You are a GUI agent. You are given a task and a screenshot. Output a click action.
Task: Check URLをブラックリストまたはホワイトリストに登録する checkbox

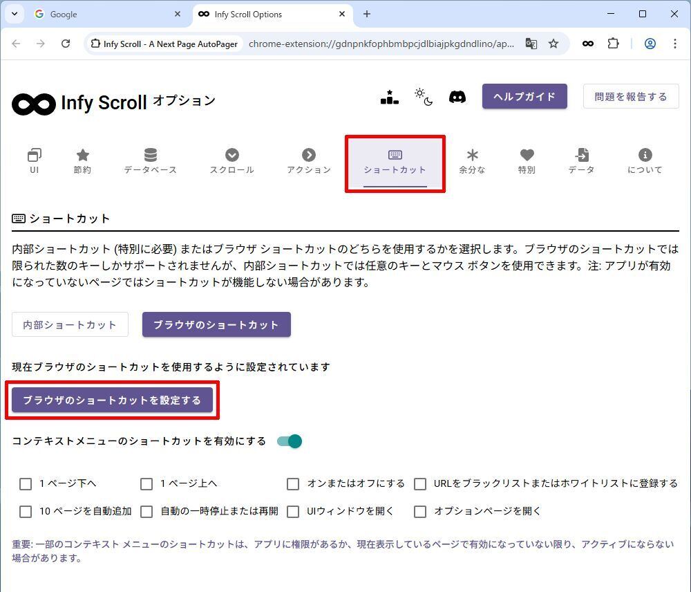pos(420,484)
